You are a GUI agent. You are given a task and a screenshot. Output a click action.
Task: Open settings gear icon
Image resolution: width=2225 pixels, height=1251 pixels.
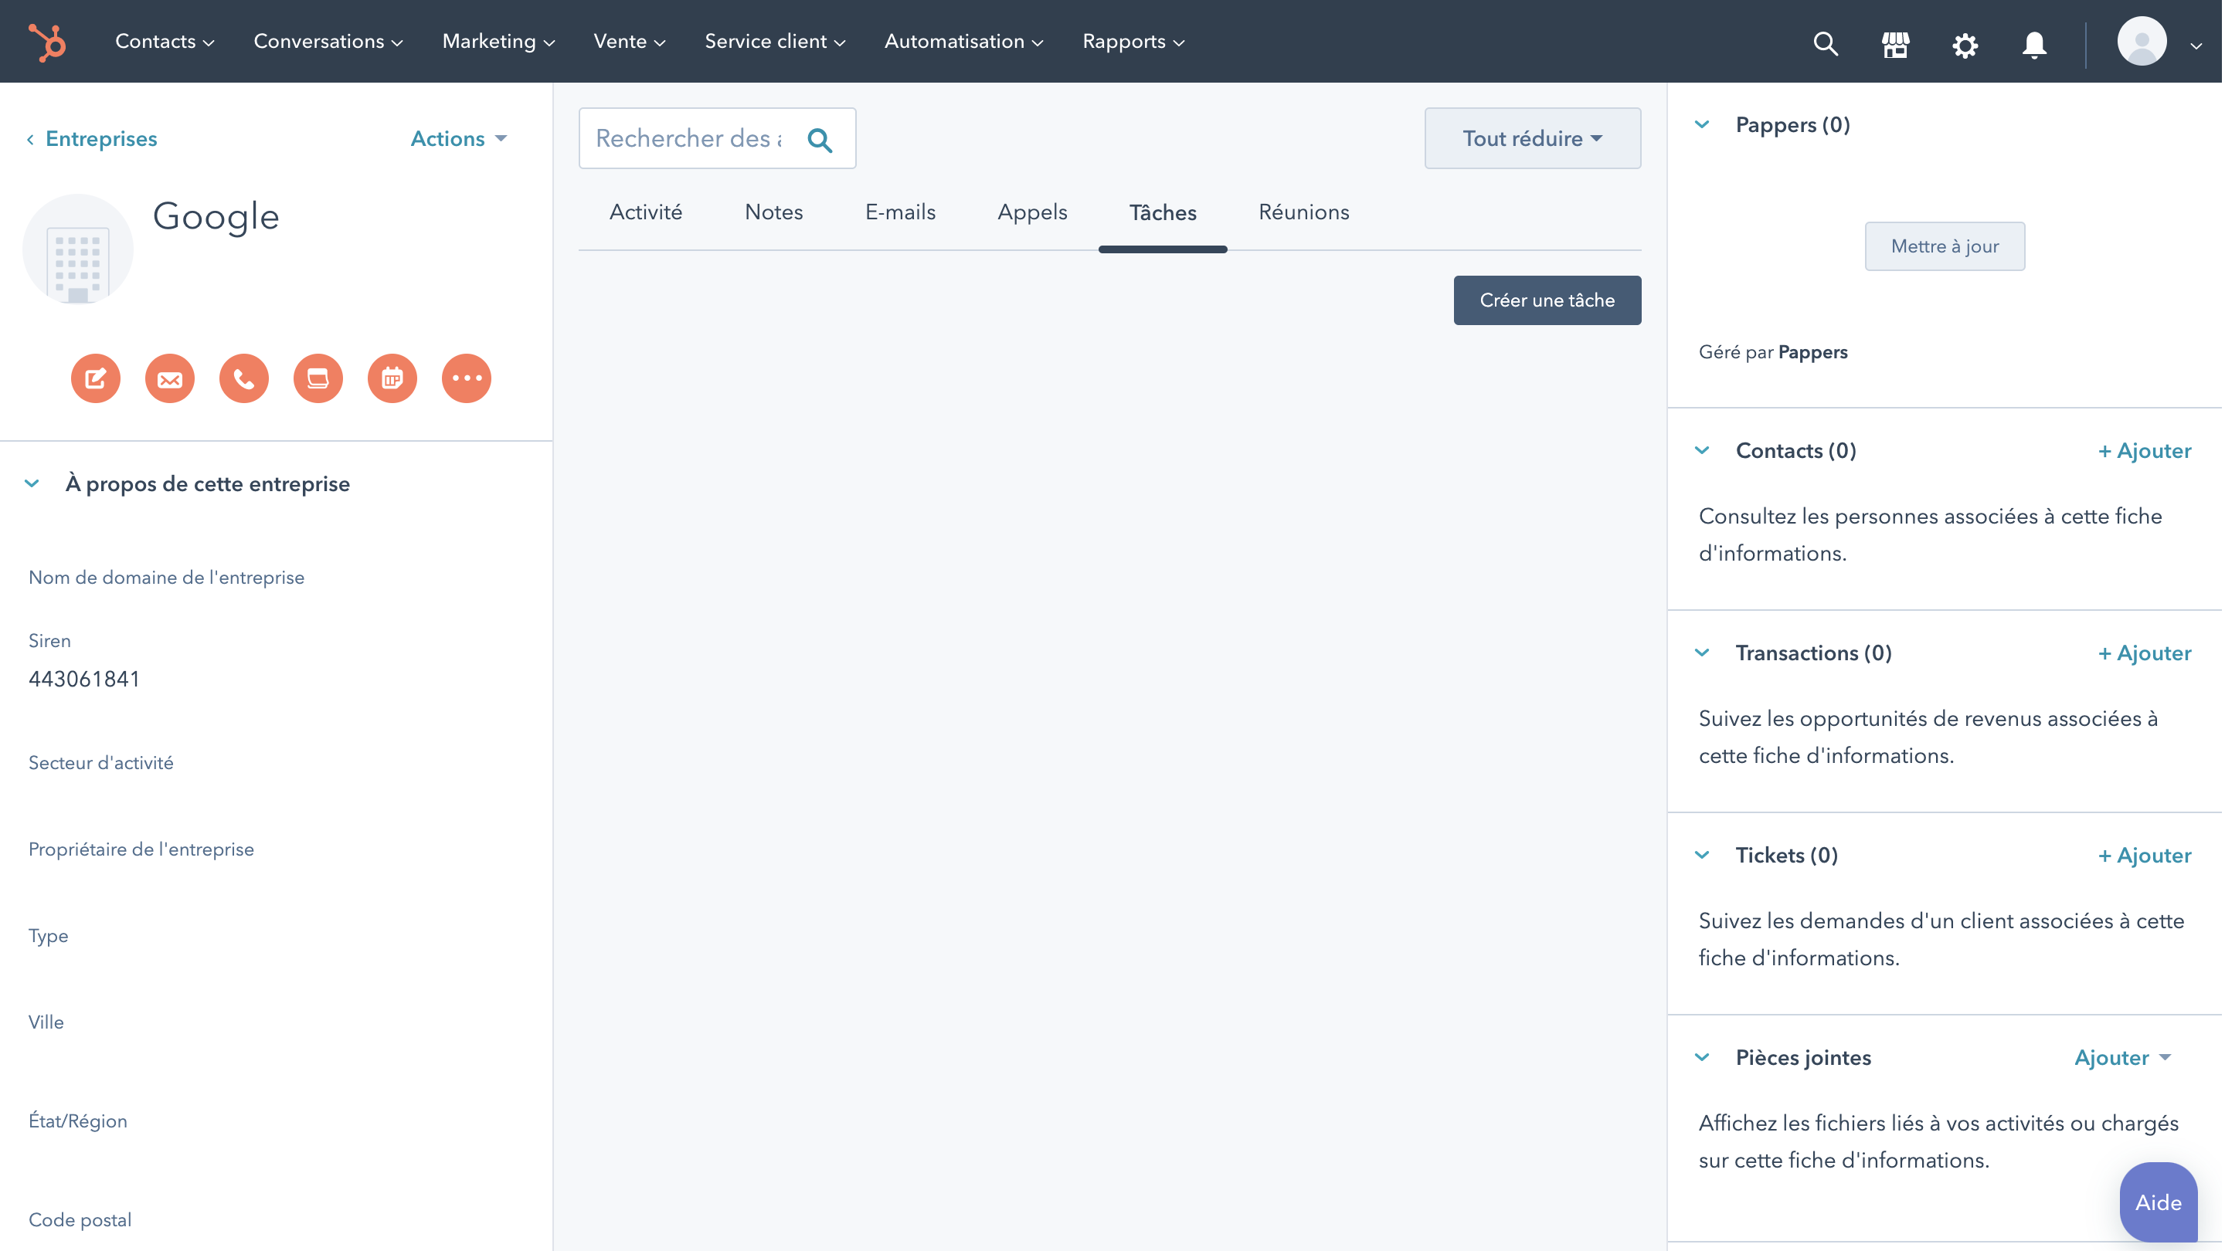tap(1965, 44)
